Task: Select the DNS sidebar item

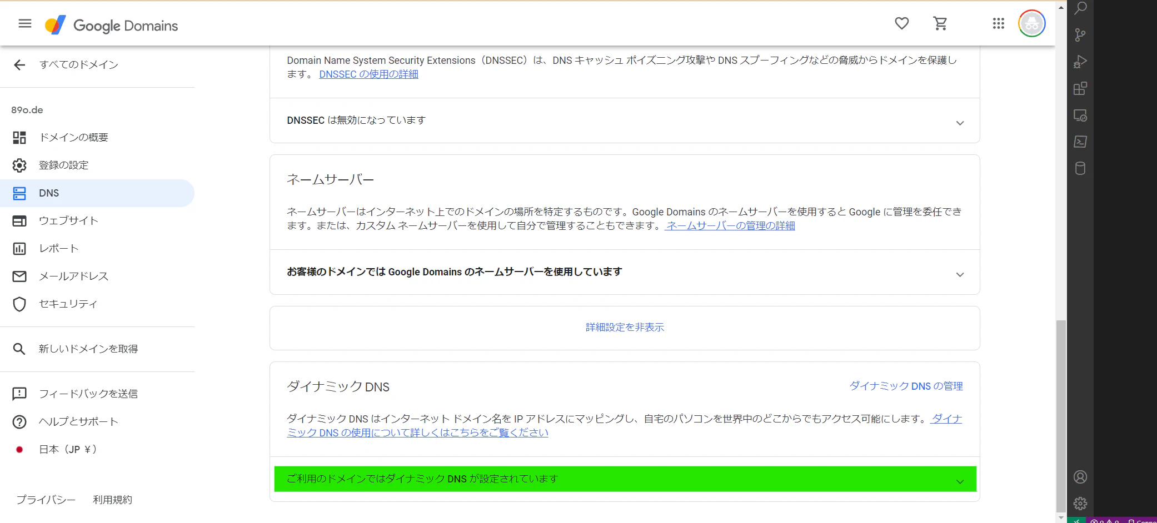Action: click(x=97, y=193)
